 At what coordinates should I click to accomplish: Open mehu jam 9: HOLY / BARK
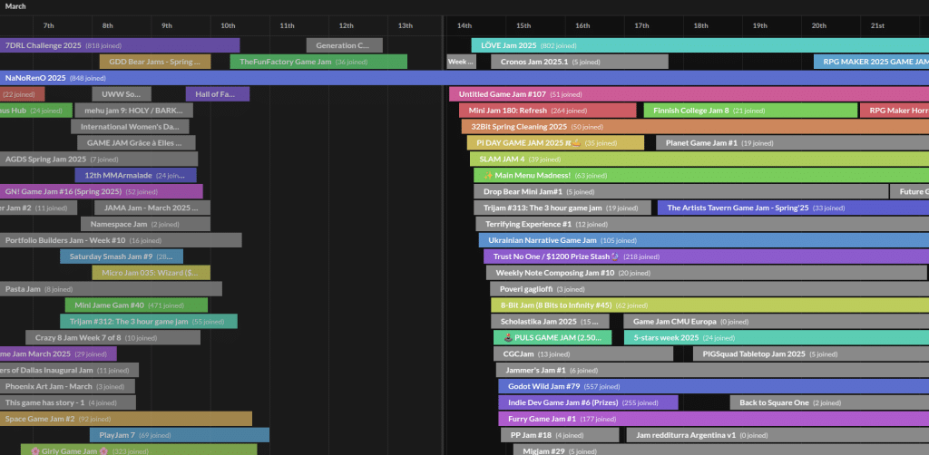tap(134, 111)
